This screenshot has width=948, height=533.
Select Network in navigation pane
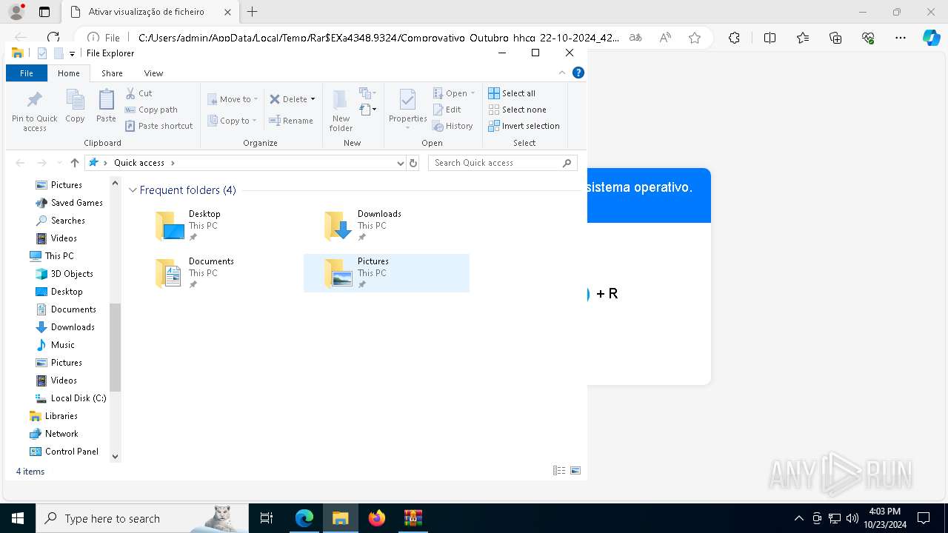pyautogui.click(x=54, y=434)
